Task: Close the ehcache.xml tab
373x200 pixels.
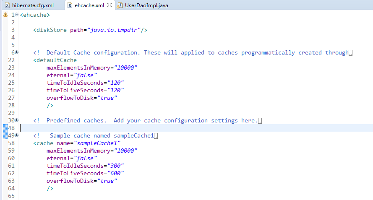Action: tap(110, 5)
